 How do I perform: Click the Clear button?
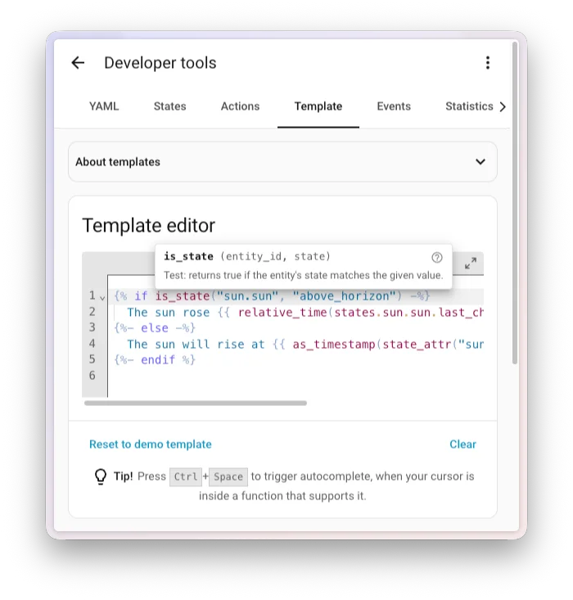(x=462, y=444)
